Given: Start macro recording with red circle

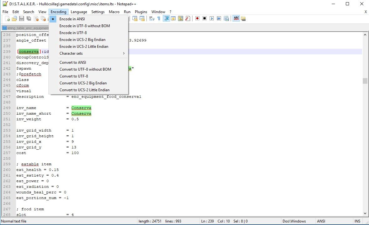Looking at the screenshot, I should tap(197, 18).
